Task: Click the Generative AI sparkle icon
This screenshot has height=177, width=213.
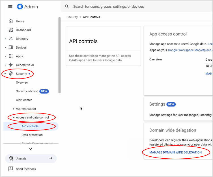Action: click(11, 65)
